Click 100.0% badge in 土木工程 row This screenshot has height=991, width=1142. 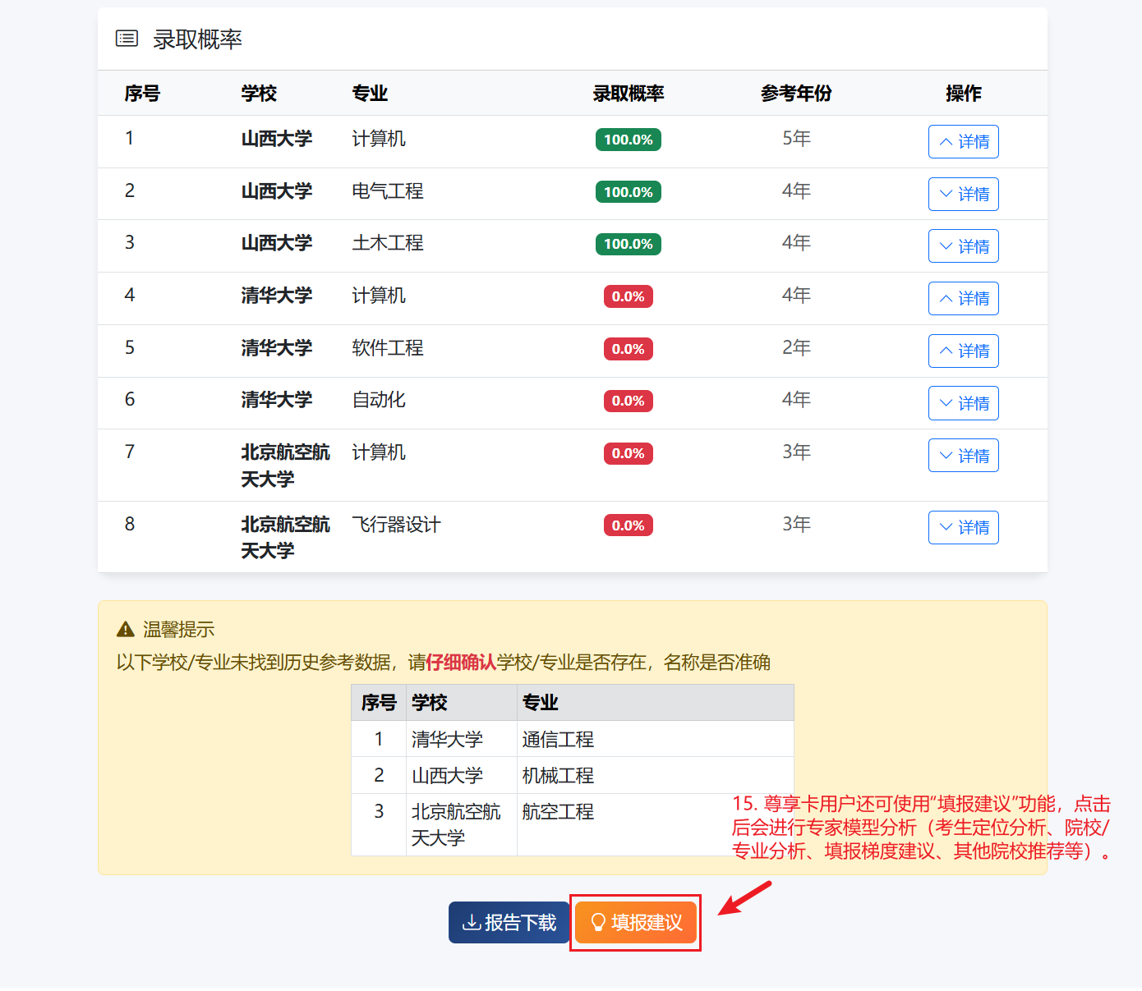[x=629, y=244]
